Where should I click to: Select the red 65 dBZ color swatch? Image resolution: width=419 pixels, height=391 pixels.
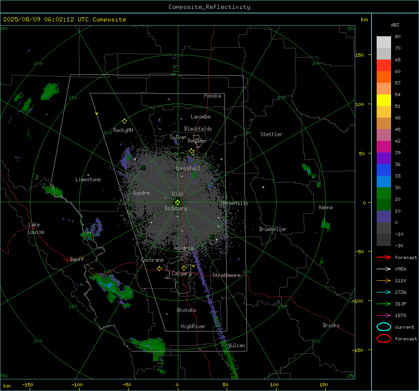(384, 65)
